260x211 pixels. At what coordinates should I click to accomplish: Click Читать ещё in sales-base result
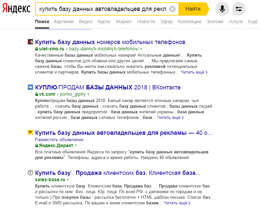pos(177,203)
